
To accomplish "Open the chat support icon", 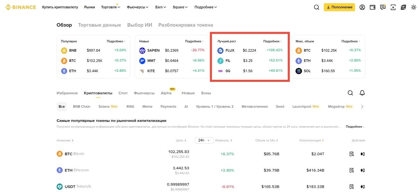I will (383, 7).
